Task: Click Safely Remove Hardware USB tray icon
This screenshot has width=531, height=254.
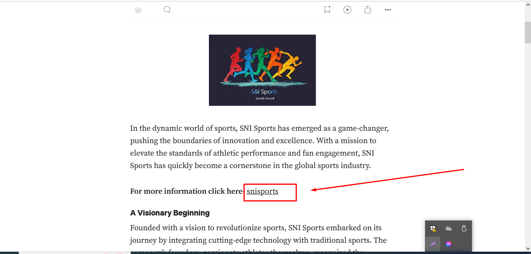Action: coord(464,228)
